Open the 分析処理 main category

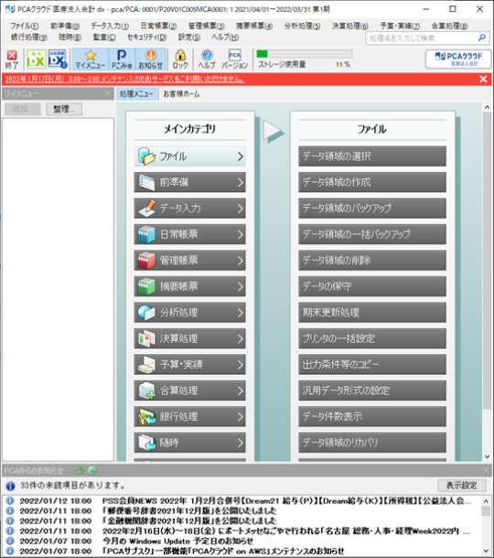pos(190,313)
